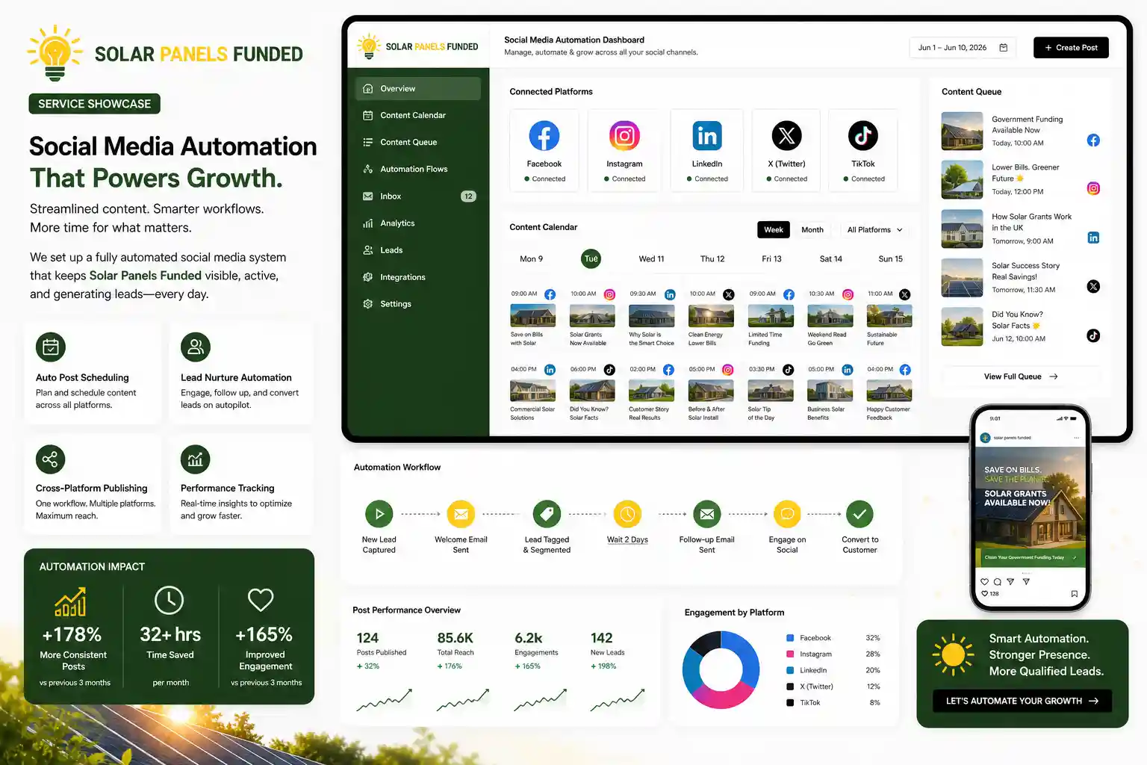Open Content Queue in the sidebar
Viewport: 1147px width, 765px height.
[x=418, y=142]
